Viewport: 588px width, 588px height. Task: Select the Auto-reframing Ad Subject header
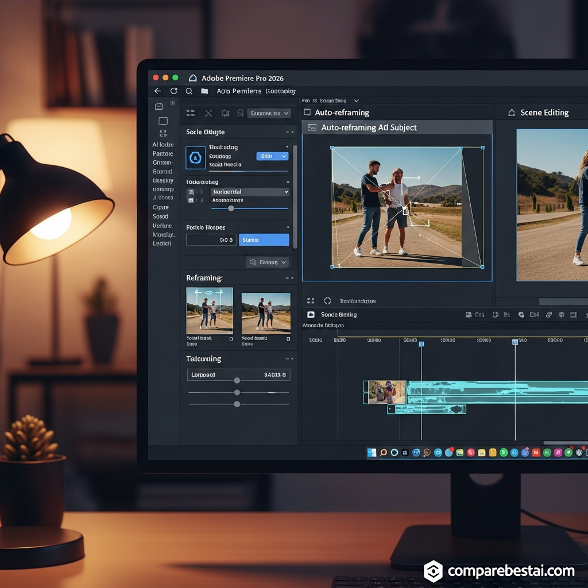397,127
